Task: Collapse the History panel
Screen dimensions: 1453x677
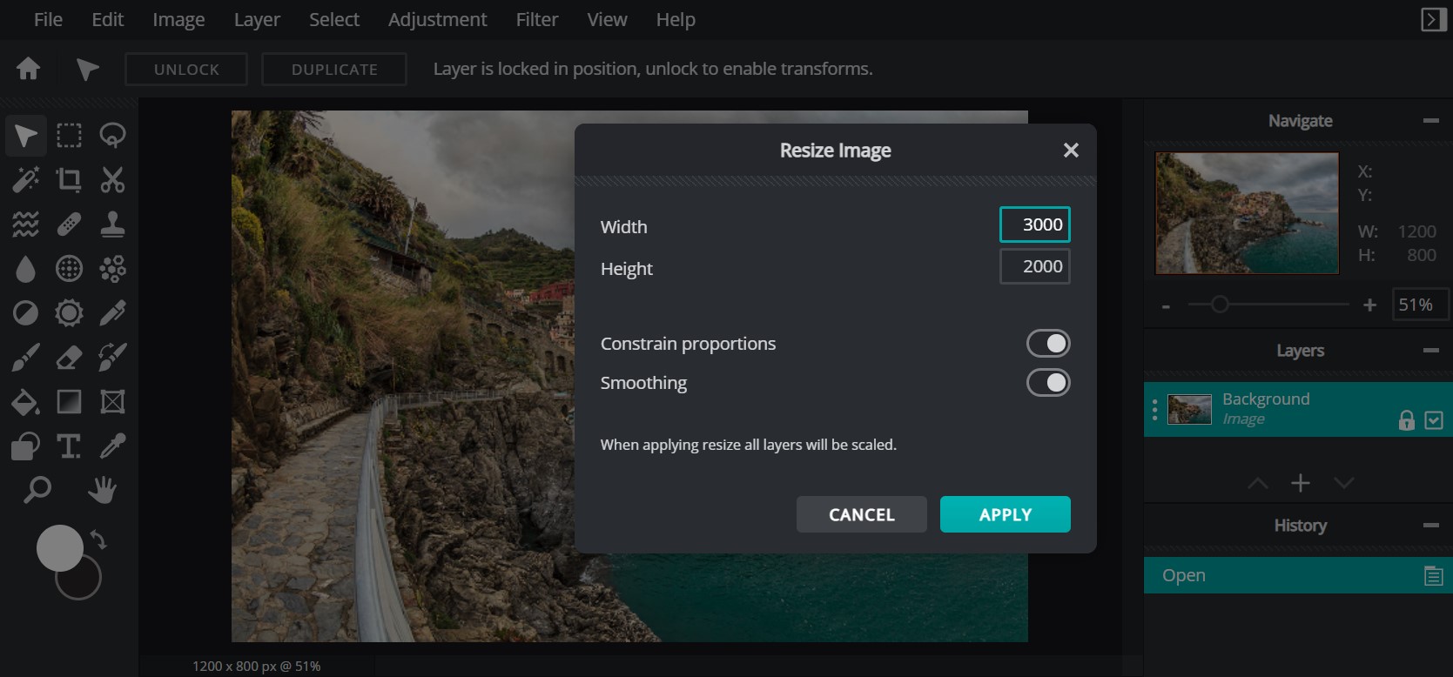Action: tap(1430, 526)
